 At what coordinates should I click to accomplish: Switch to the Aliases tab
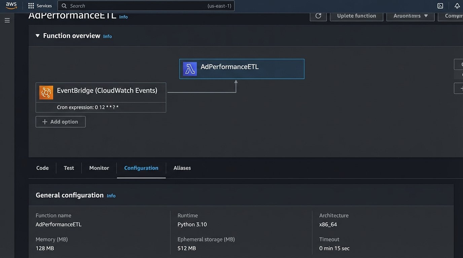pos(182,168)
